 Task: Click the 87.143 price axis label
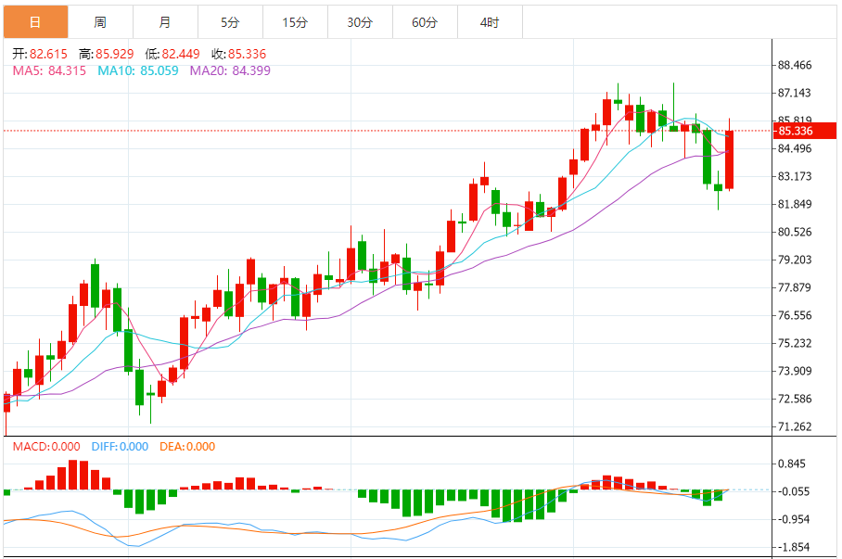795,93
